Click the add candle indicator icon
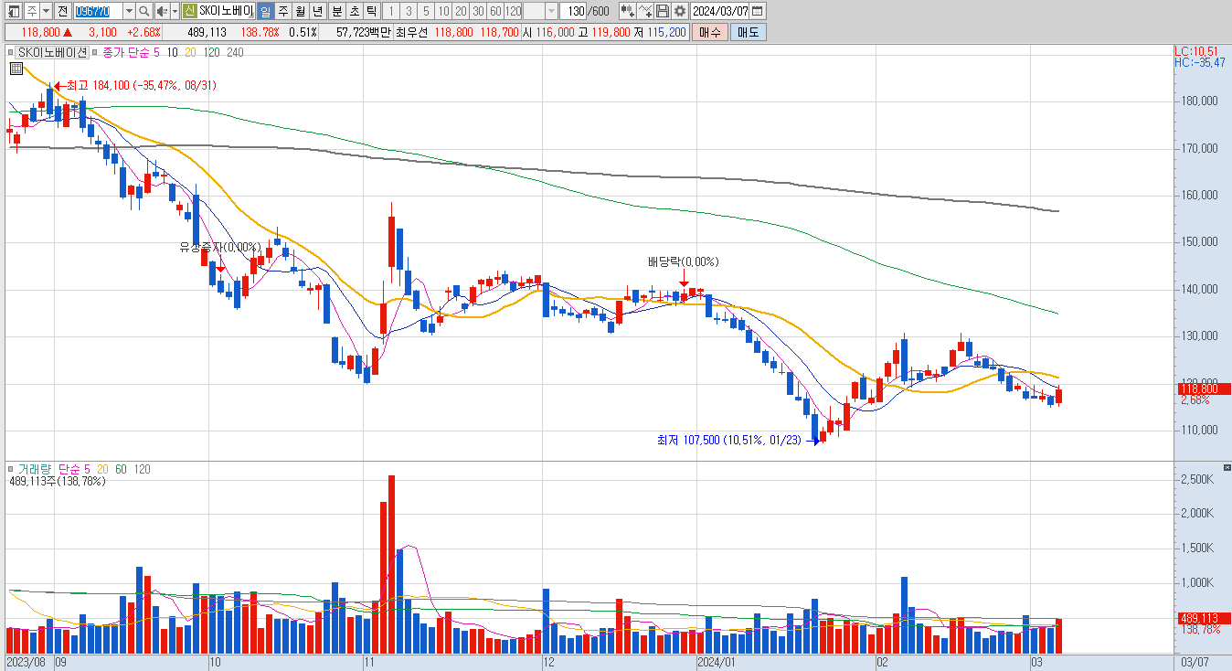 [x=627, y=11]
